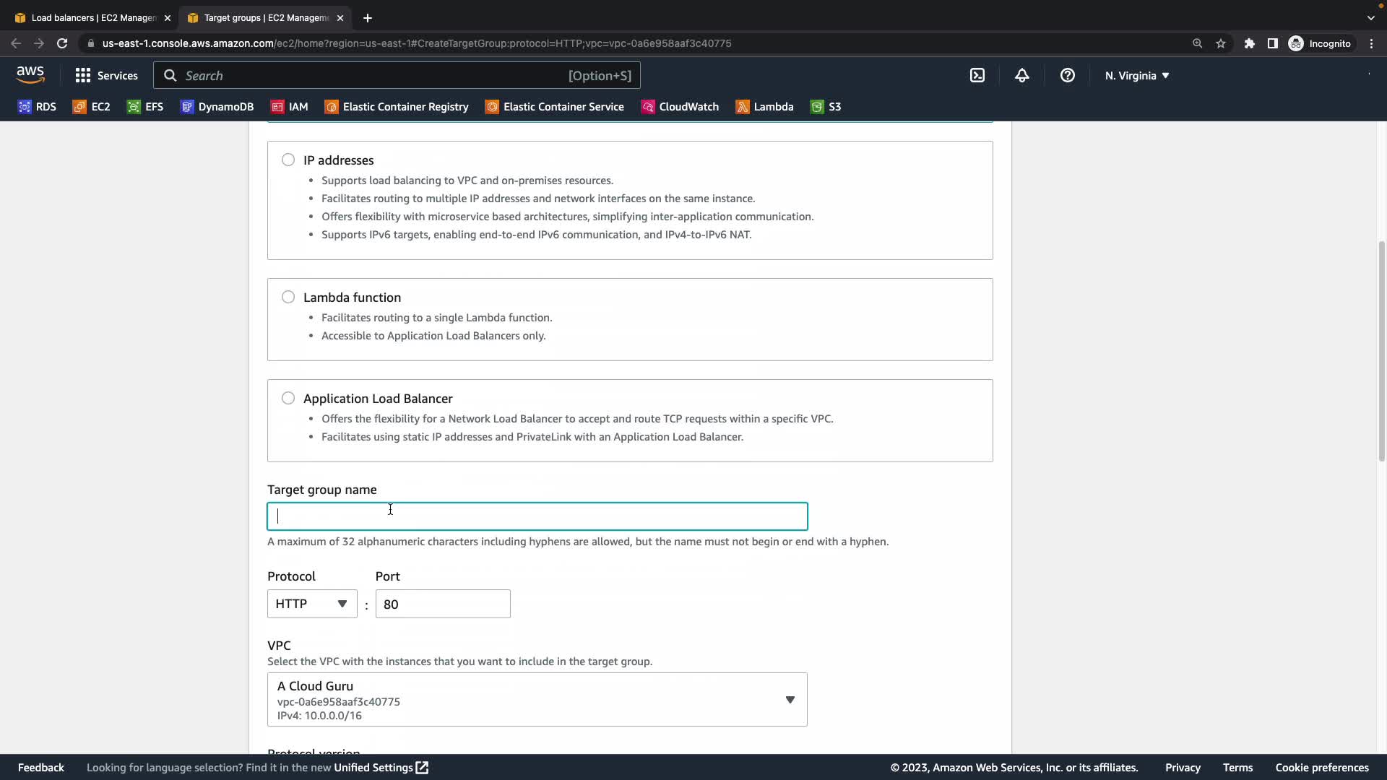The height and width of the screenshot is (780, 1387).
Task: Open AWS CloudShell icon
Action: click(x=977, y=75)
